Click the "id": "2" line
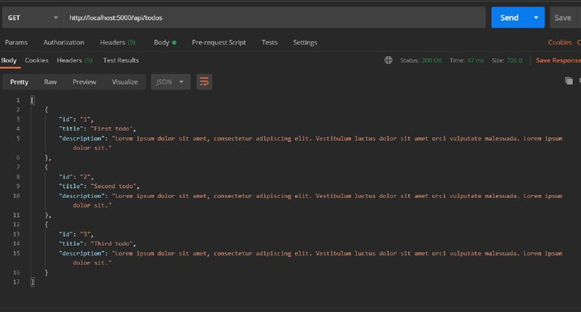The width and height of the screenshot is (581, 312). (x=76, y=176)
